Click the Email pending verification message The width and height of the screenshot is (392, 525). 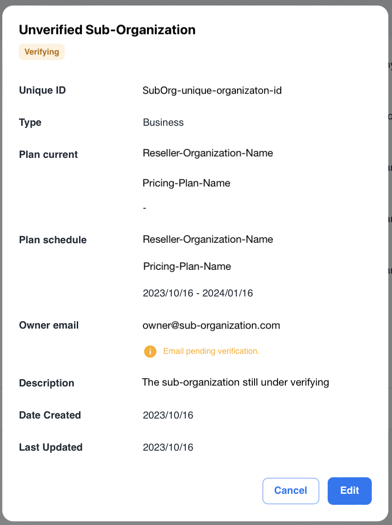pyautogui.click(x=211, y=352)
